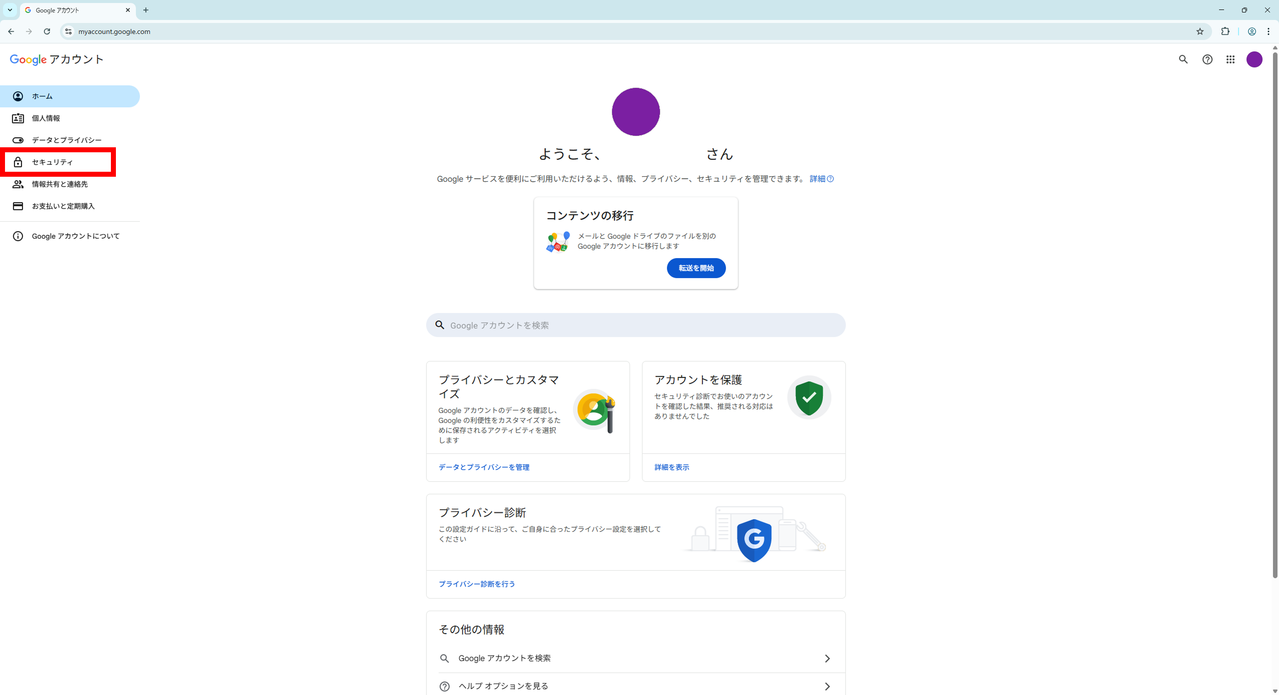Click the toggle icon for データとプライバシー
Viewport: 1279px width, 695px height.
click(18, 140)
